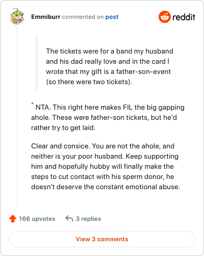Click the 'commented on' text
This screenshot has height=256, width=204.
pyautogui.click(x=83, y=17)
